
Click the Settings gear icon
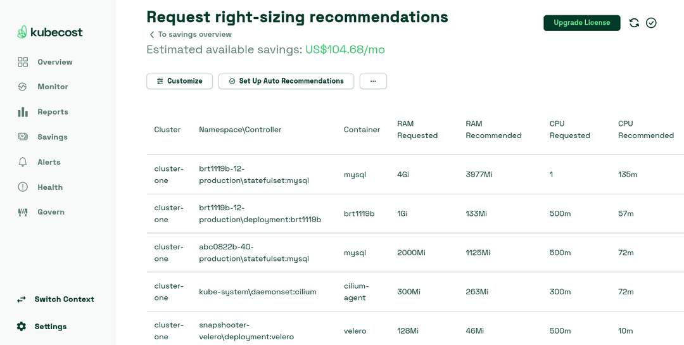point(22,327)
